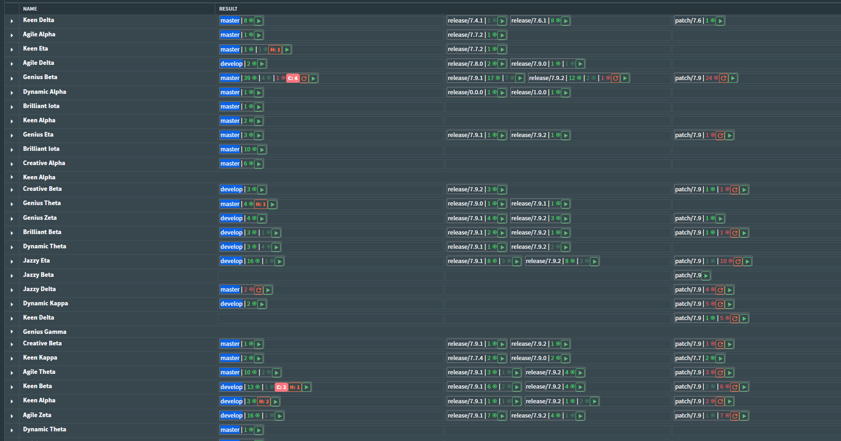841x441 pixels.
Task: Retry the master build for Jazzy Delta
Action: 259,290
